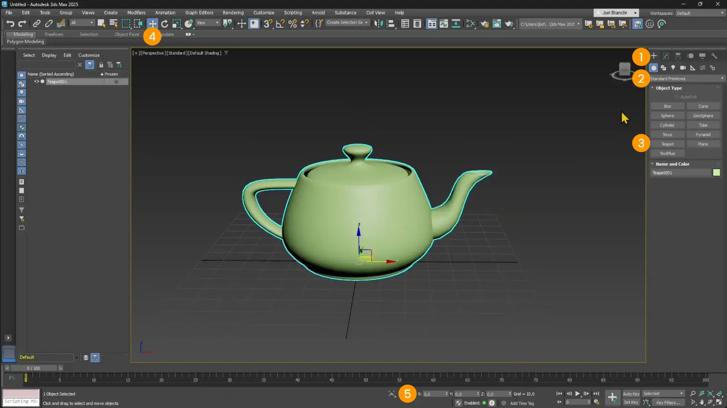727x408 pixels.
Task: Open the Key Filters dialog
Action: point(669,402)
